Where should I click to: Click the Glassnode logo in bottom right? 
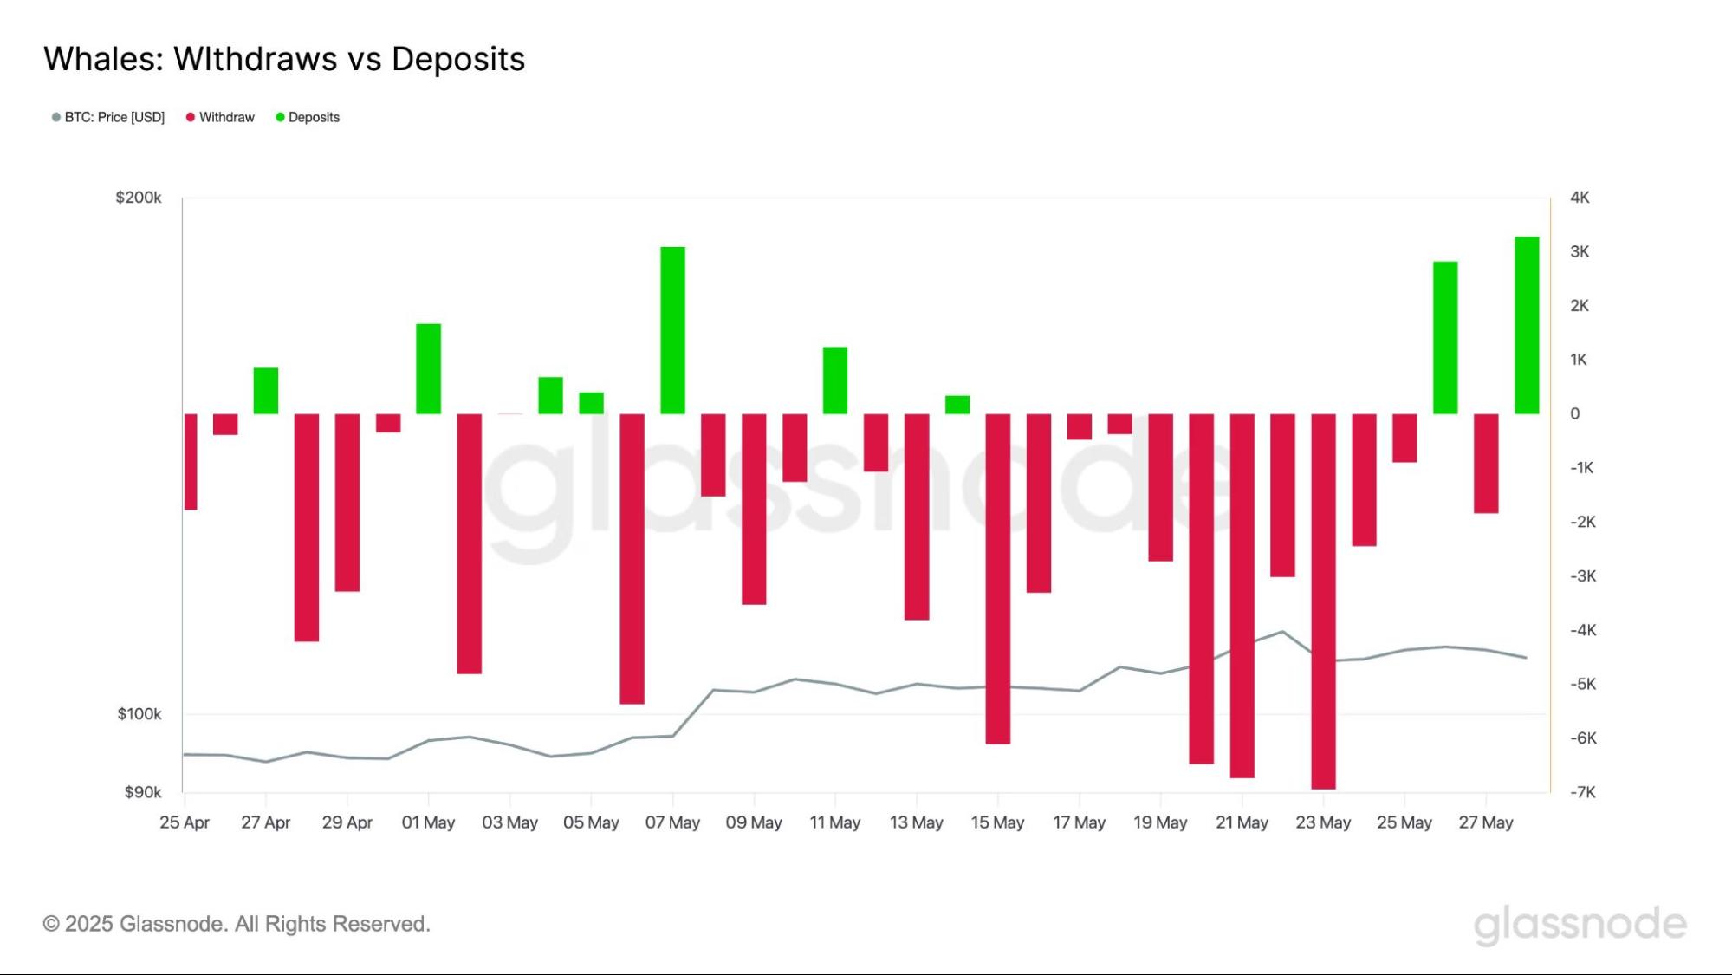click(1580, 925)
